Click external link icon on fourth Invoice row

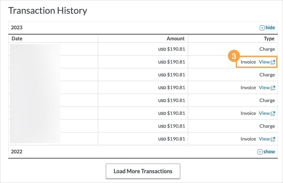(x=274, y=139)
